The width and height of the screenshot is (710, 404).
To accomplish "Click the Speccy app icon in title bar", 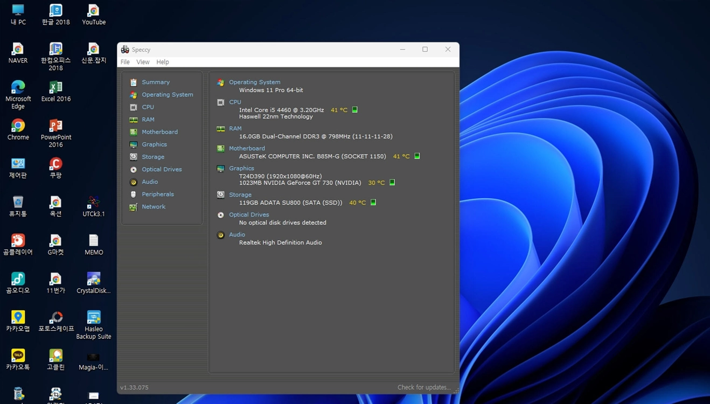I will 125,50.
